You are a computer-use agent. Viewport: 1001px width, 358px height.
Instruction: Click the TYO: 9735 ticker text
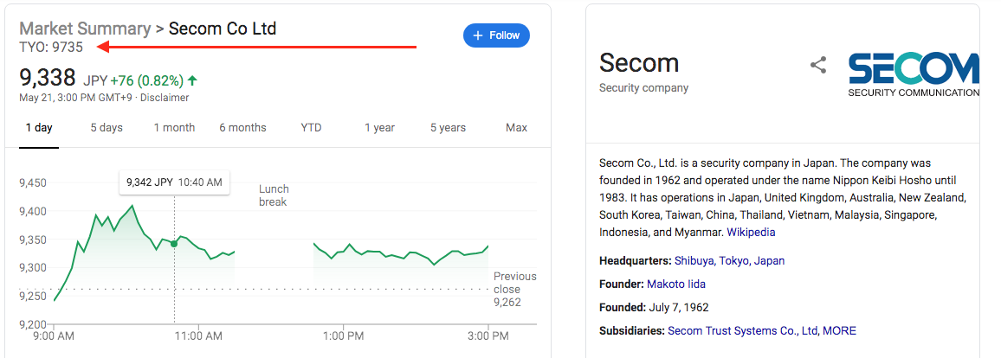click(x=51, y=48)
